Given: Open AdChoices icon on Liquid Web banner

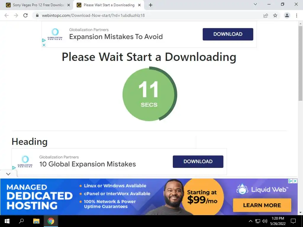Looking at the screenshot, I should (290, 181).
